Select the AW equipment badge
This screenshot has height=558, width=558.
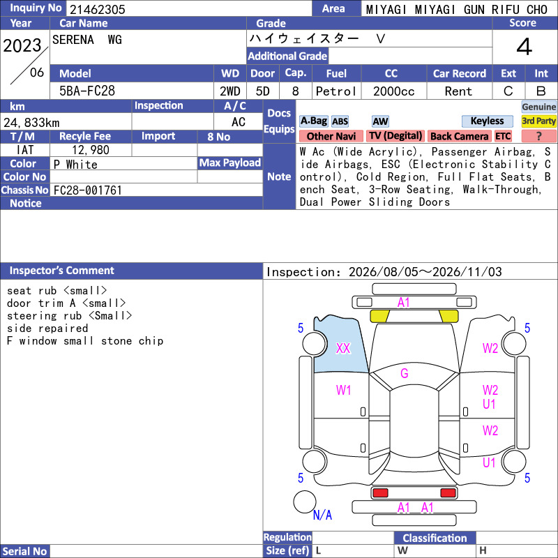pyautogui.click(x=380, y=121)
